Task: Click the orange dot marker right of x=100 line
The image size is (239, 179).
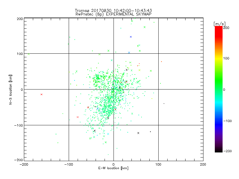Action: point(161,62)
